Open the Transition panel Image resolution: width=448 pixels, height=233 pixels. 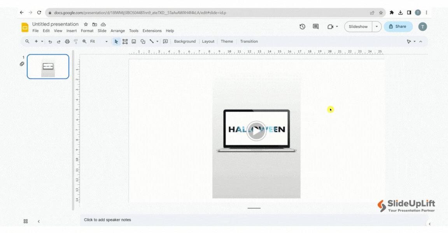coord(249,41)
